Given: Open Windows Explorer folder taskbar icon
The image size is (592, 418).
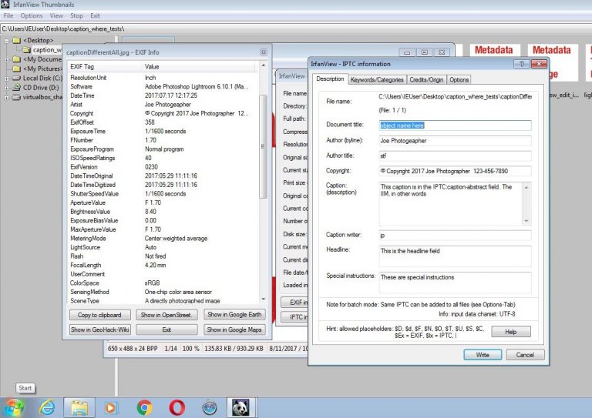Looking at the screenshot, I should click(x=79, y=406).
